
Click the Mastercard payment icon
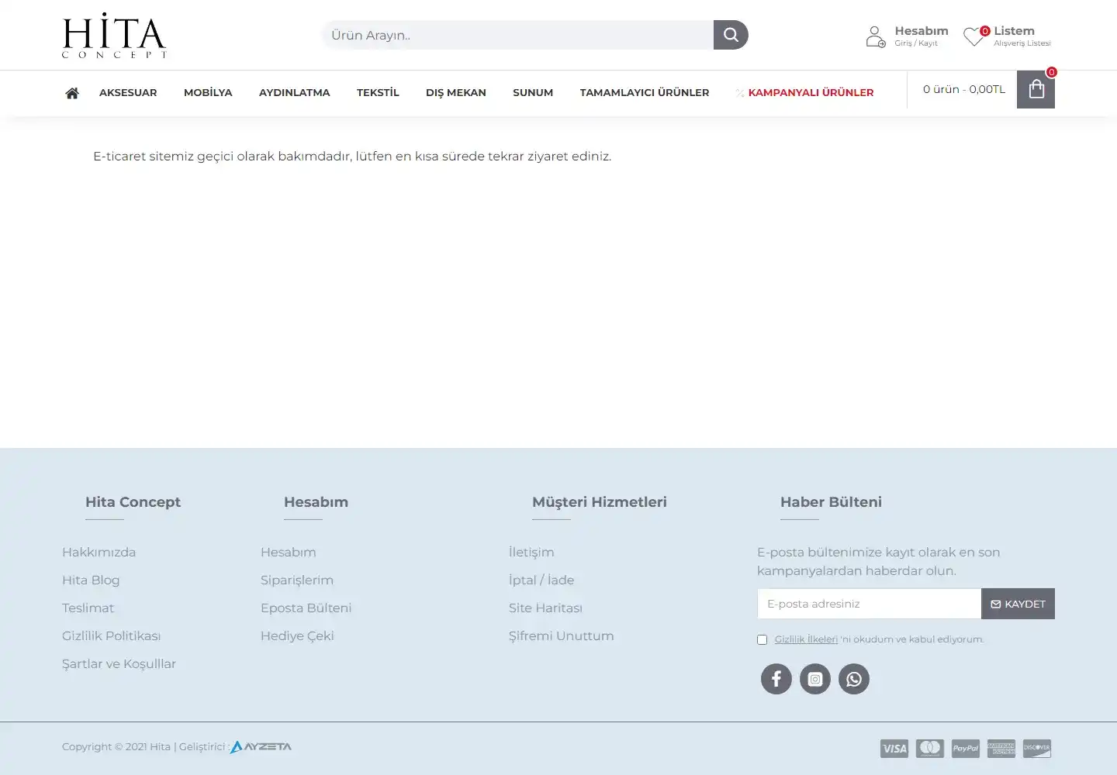(x=930, y=748)
